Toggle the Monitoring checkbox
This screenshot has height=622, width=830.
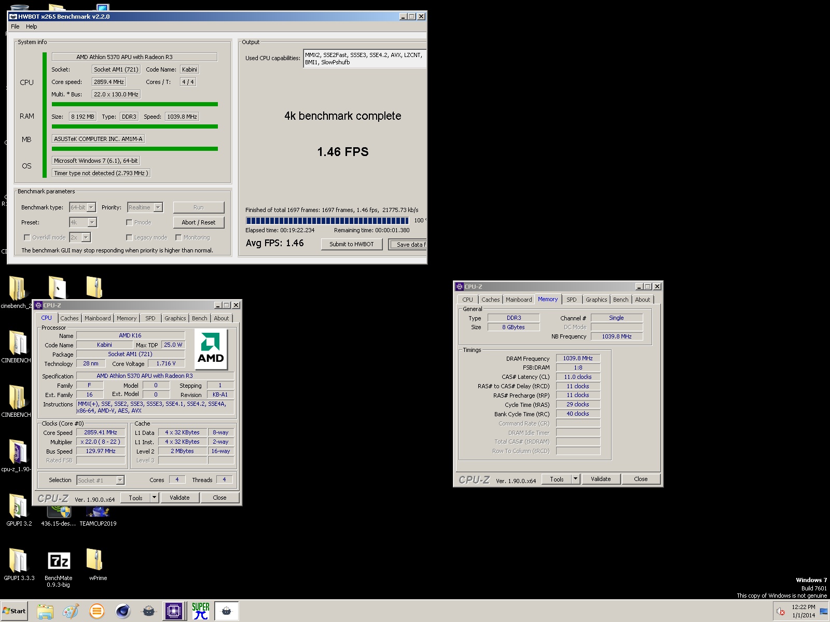(178, 237)
